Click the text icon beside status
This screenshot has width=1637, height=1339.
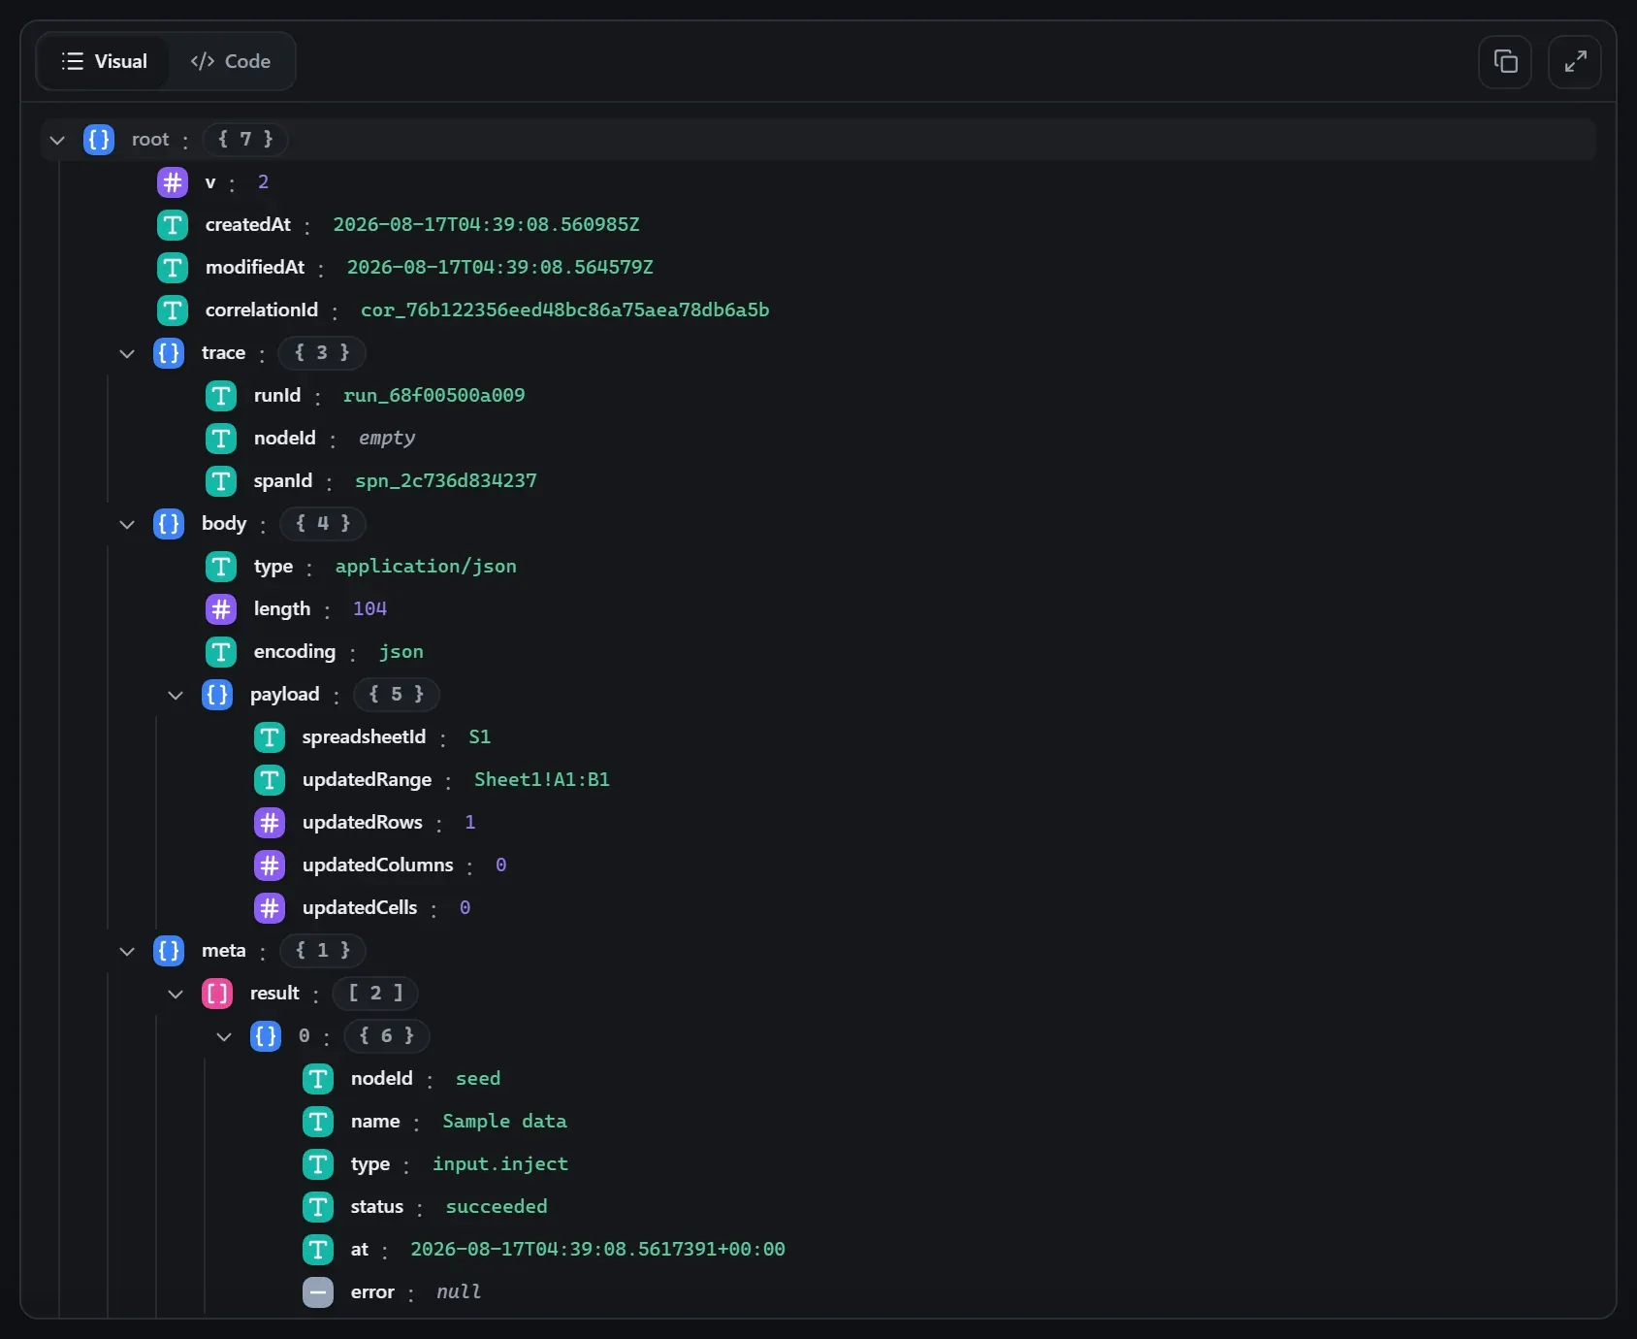(318, 1207)
